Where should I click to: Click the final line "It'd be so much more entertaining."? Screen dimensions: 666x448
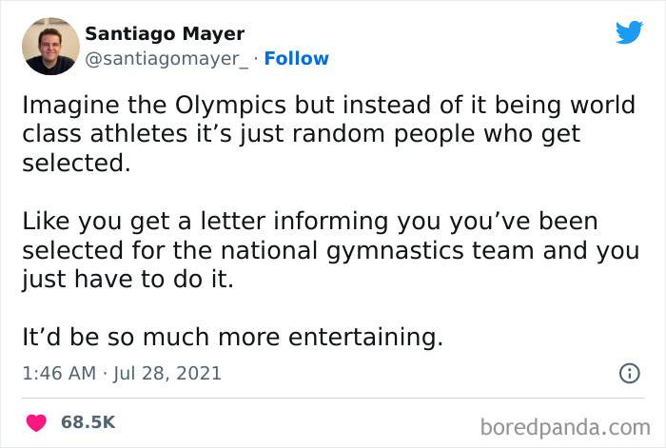233,338
